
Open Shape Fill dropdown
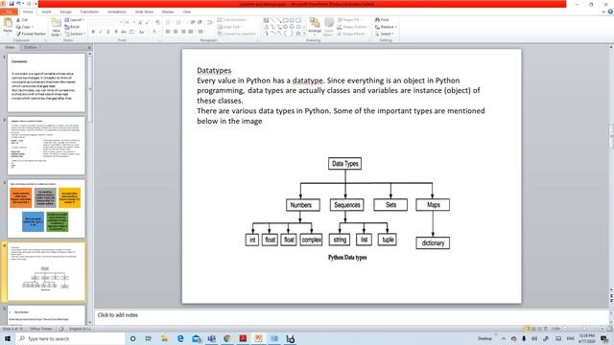point(348,19)
